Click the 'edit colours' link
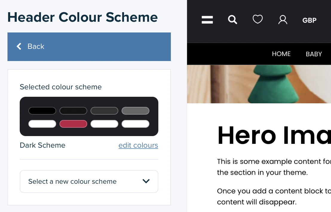The image size is (331, 212). point(138,145)
